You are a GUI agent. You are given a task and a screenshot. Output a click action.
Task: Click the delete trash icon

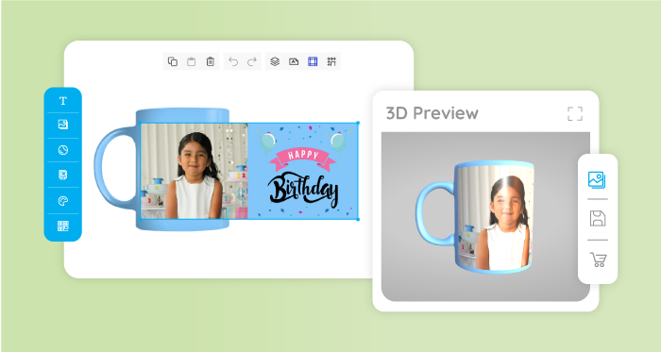(x=210, y=61)
